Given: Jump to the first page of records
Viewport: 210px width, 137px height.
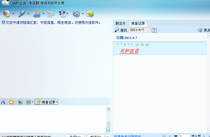Looking at the screenshot, I should 165,136.
